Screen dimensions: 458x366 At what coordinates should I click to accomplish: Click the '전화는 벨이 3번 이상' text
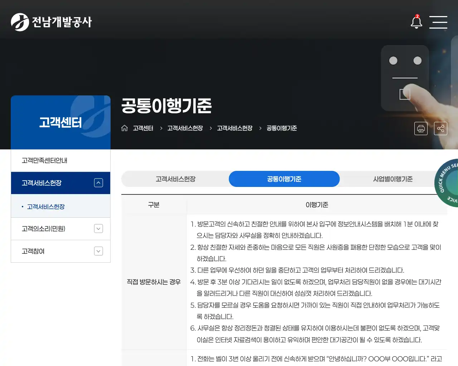pyautogui.click(x=316, y=359)
